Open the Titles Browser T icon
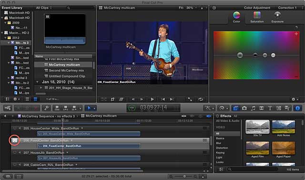Image resolution: width=305 pixels, height=180 pixels. [x=270, y=108]
